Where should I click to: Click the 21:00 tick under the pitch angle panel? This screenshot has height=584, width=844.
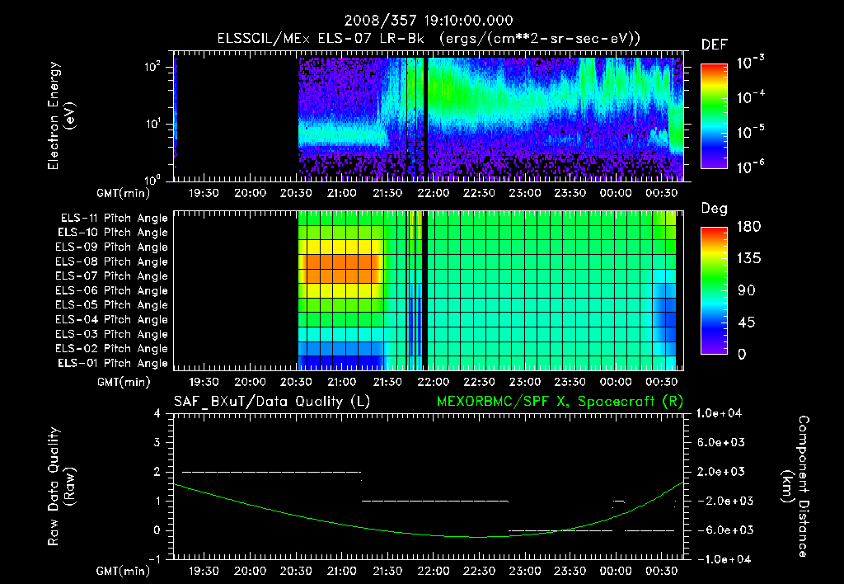(342, 382)
